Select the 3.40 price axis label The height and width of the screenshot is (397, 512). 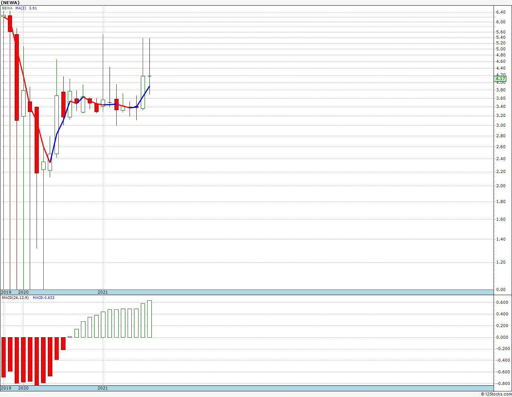501,107
